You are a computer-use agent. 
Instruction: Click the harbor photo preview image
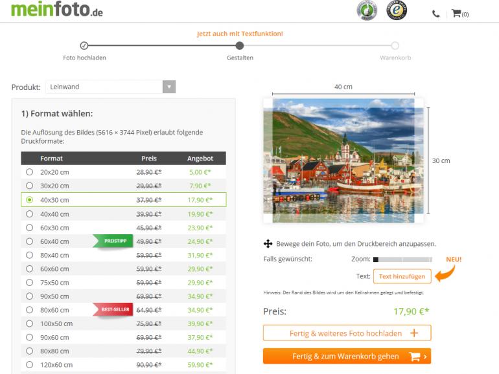[x=343, y=160]
